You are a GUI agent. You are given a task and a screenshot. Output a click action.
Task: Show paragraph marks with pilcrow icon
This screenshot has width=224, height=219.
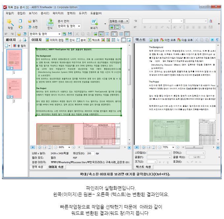(x=217, y=40)
